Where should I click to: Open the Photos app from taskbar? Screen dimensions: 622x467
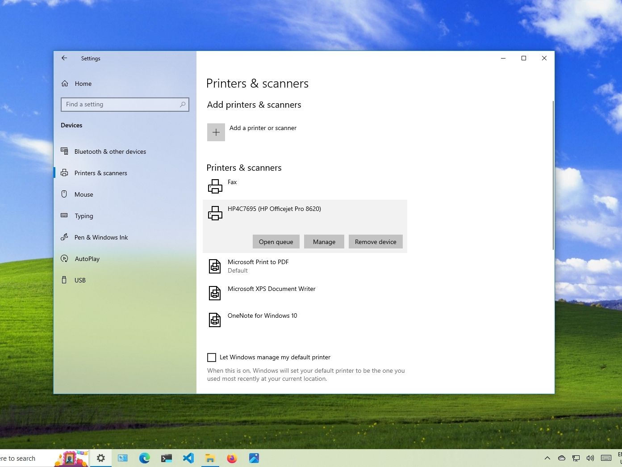254,458
